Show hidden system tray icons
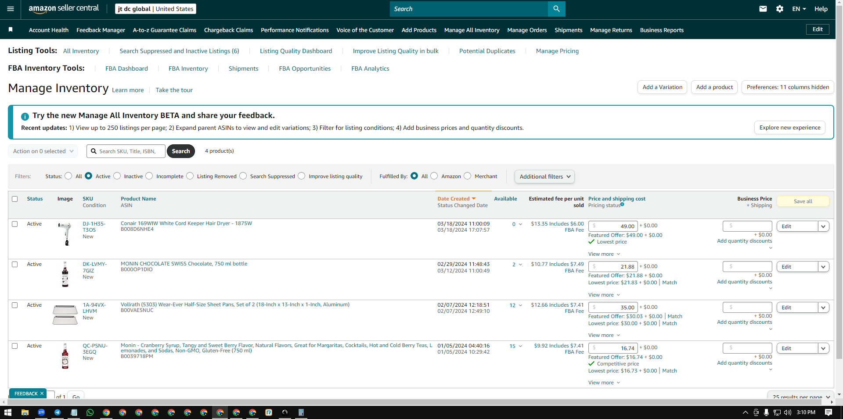The width and height of the screenshot is (843, 419). point(745,412)
